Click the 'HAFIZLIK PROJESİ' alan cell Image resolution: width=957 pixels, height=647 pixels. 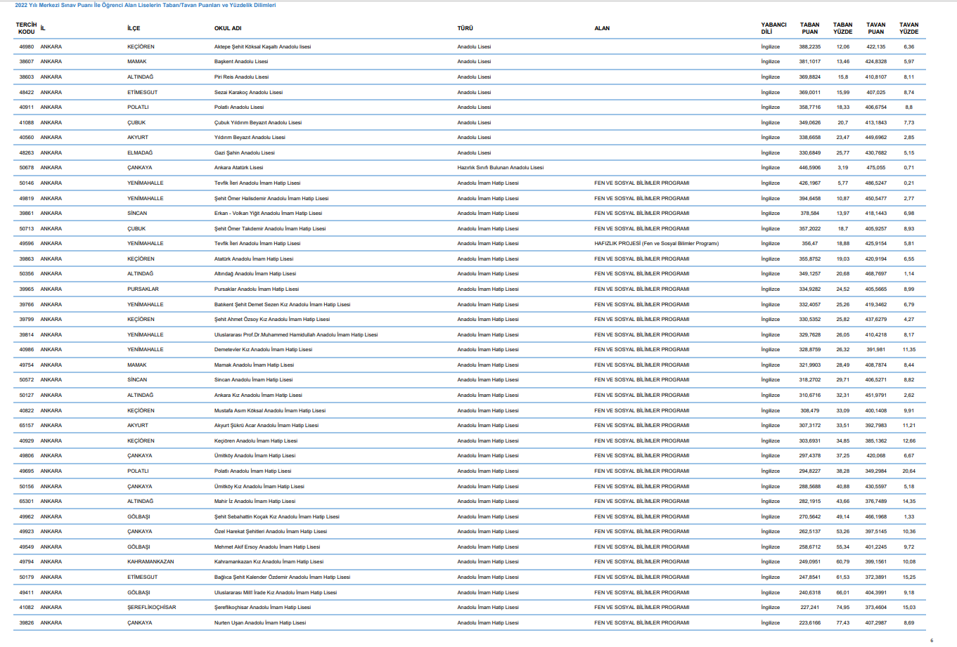(x=657, y=244)
